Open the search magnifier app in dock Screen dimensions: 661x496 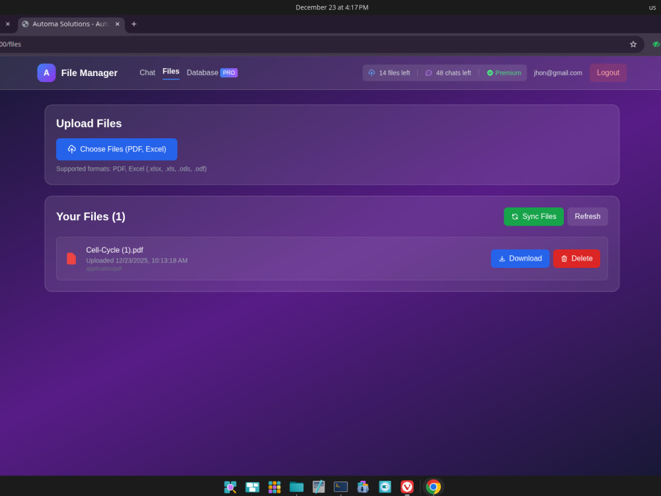tap(230, 487)
